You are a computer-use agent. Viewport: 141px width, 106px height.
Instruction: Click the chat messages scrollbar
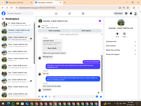click(102, 73)
